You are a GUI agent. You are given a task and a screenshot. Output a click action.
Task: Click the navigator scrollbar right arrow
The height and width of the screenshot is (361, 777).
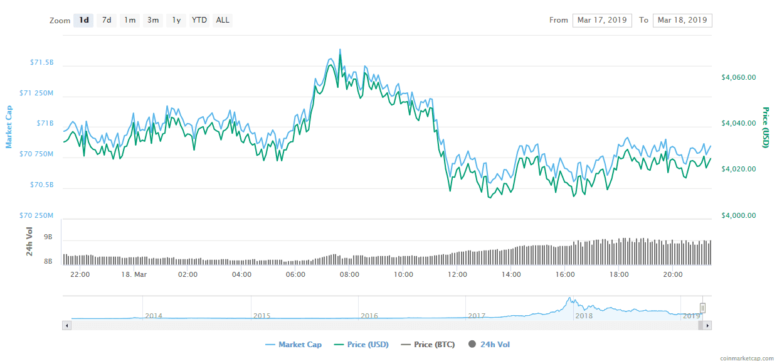pos(708,325)
